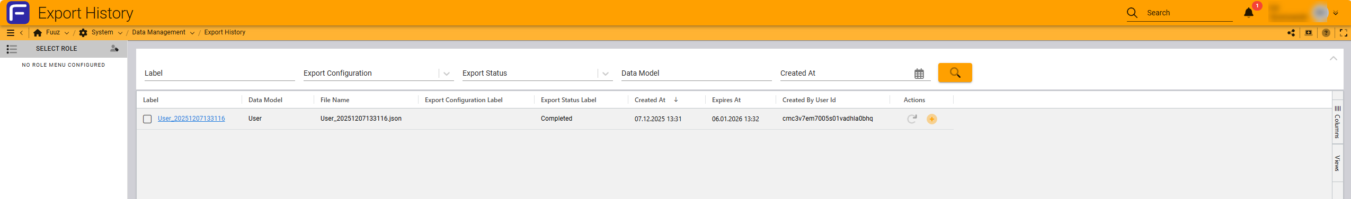Expand the Data Management breadcrumb dropdown
Screen dimensions: 1351x199
(x=192, y=33)
